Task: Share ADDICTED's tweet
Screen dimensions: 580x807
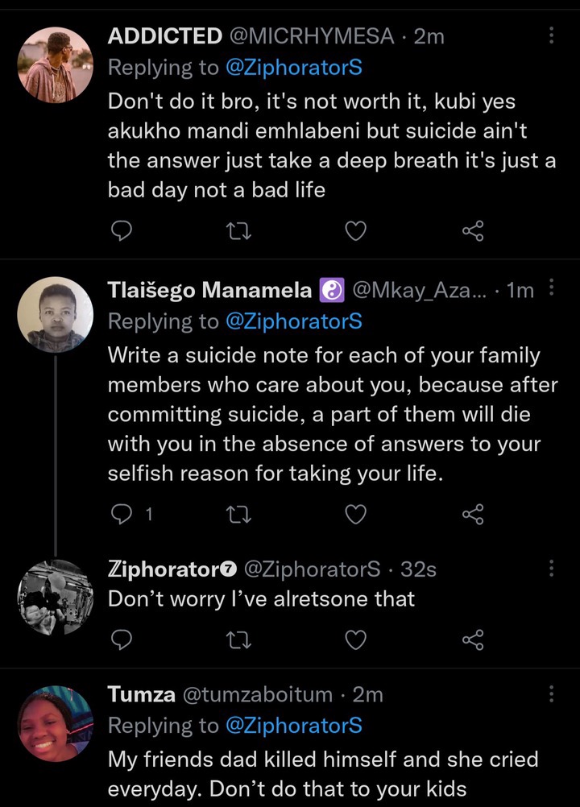Action: (473, 231)
